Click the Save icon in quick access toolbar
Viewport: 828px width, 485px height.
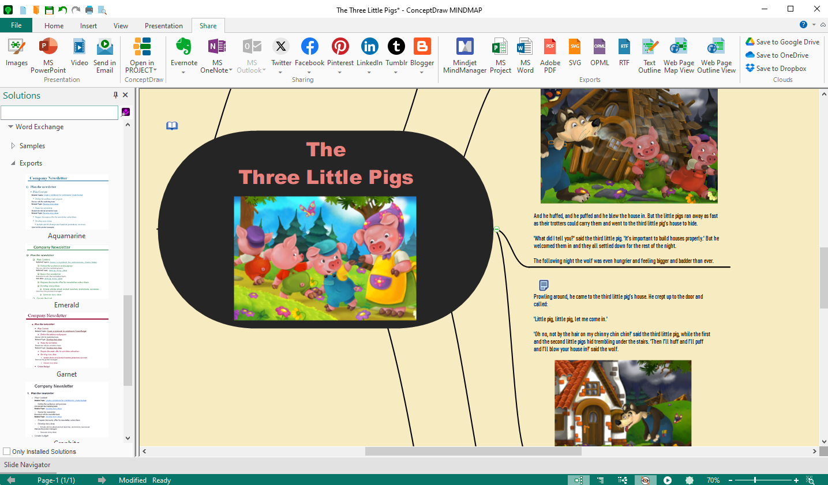point(49,10)
